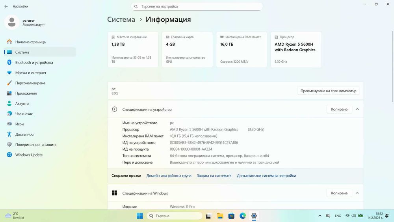Open Персонализиране settings
The height and width of the screenshot is (222, 394).
tap(40, 83)
